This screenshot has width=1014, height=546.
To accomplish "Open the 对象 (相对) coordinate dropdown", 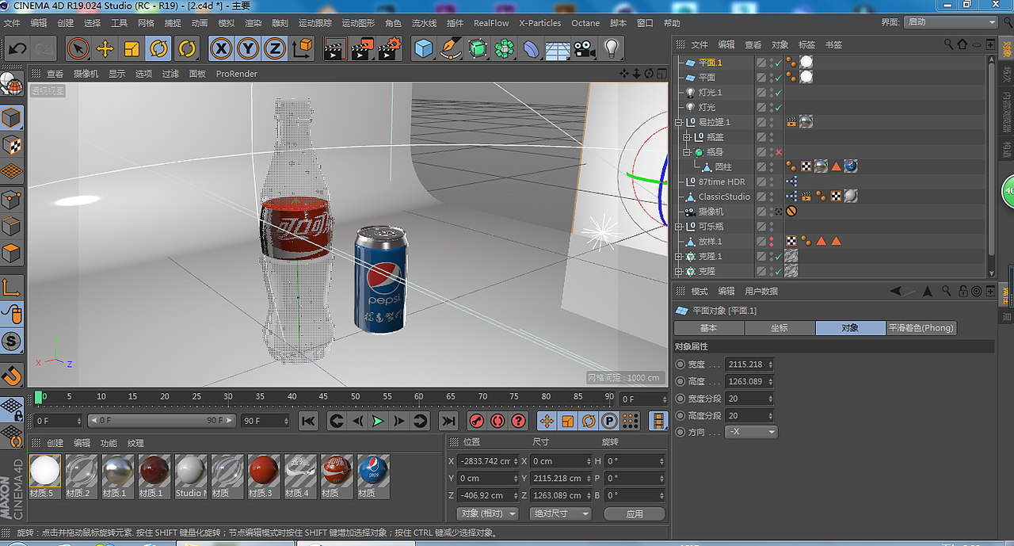I will click(488, 514).
